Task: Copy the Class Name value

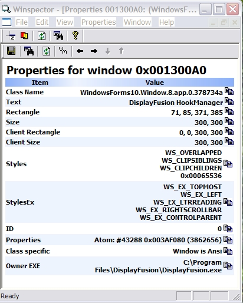Action: (x=229, y=91)
